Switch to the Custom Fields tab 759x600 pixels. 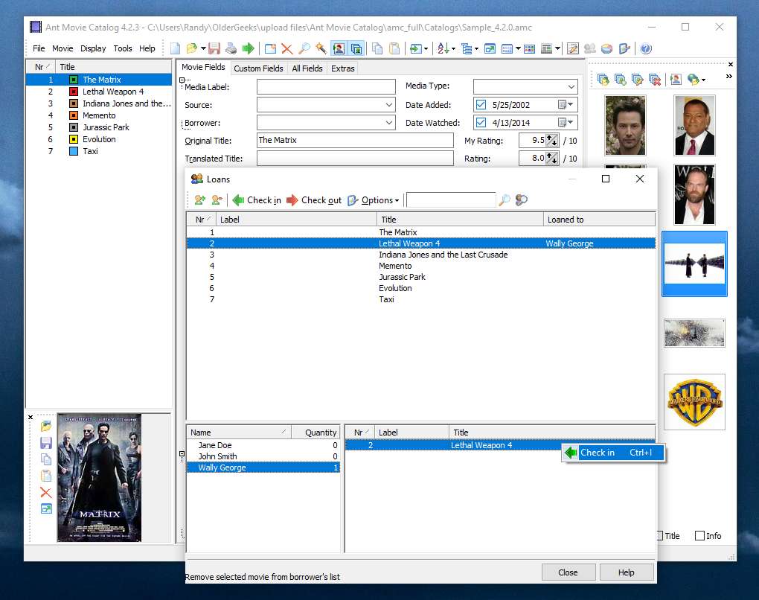click(258, 68)
